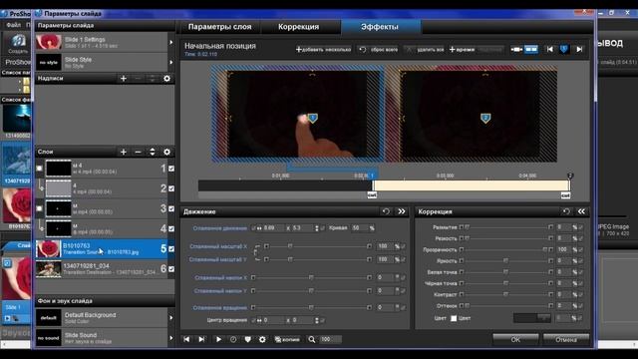This screenshot has width=638, height=359.
Task: Adjust the Яркость slider
Action: tap(506, 260)
